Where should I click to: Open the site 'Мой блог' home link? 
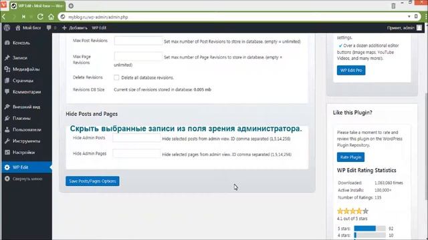click(x=28, y=28)
